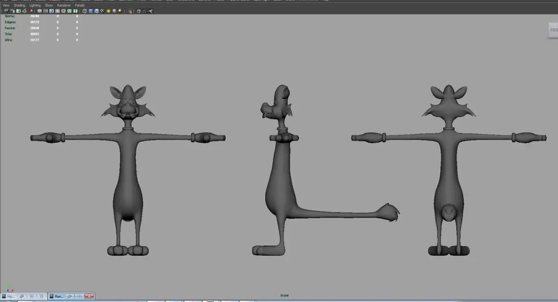Image resolution: width=558 pixels, height=302 pixels.
Task: Open the Panels menu
Action: point(80,6)
